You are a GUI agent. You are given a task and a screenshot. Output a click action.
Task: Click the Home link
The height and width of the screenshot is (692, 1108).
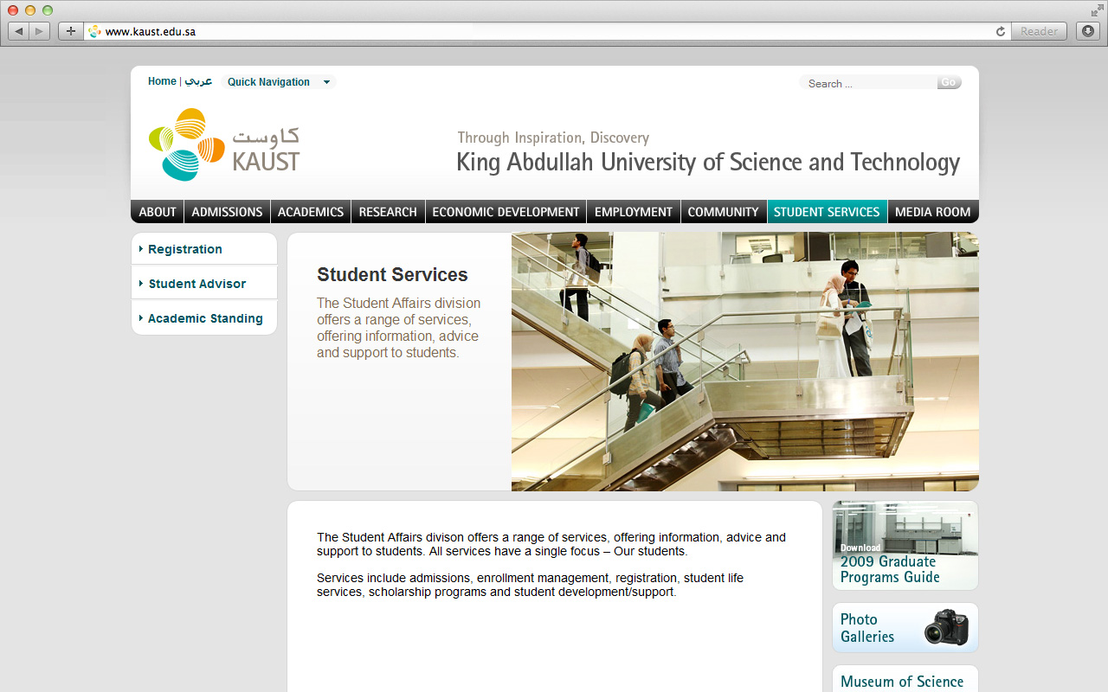tap(162, 81)
